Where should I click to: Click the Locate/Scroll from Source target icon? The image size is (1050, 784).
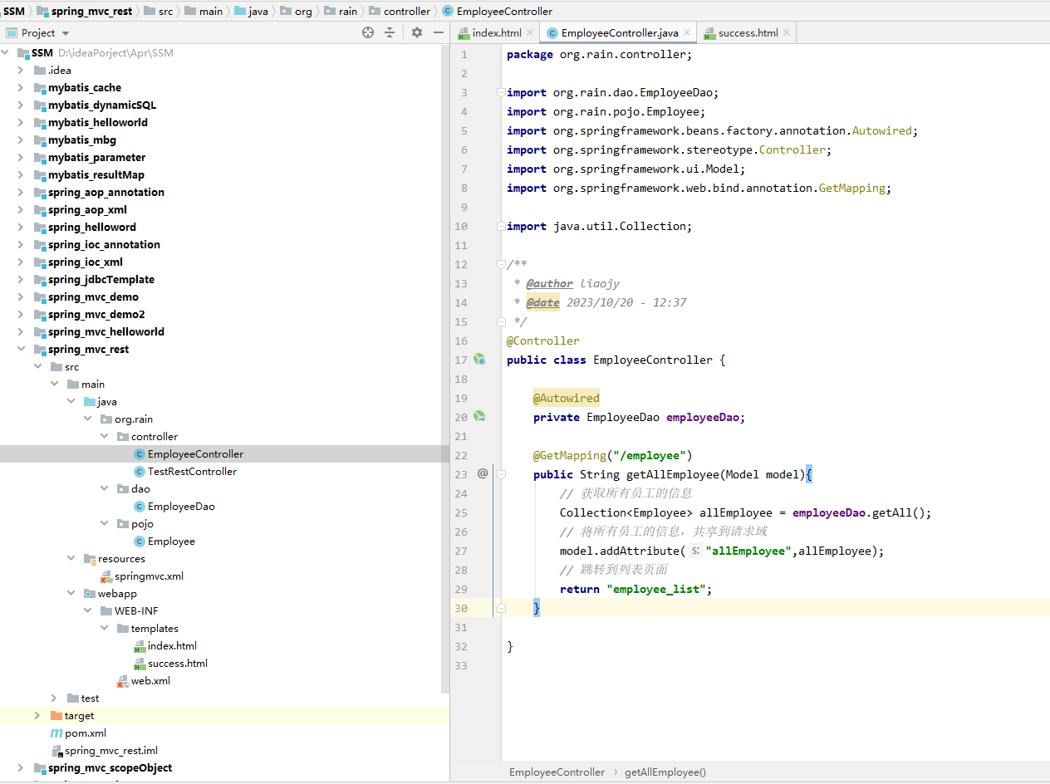[368, 32]
